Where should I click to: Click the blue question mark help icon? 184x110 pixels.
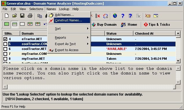click(123, 16)
